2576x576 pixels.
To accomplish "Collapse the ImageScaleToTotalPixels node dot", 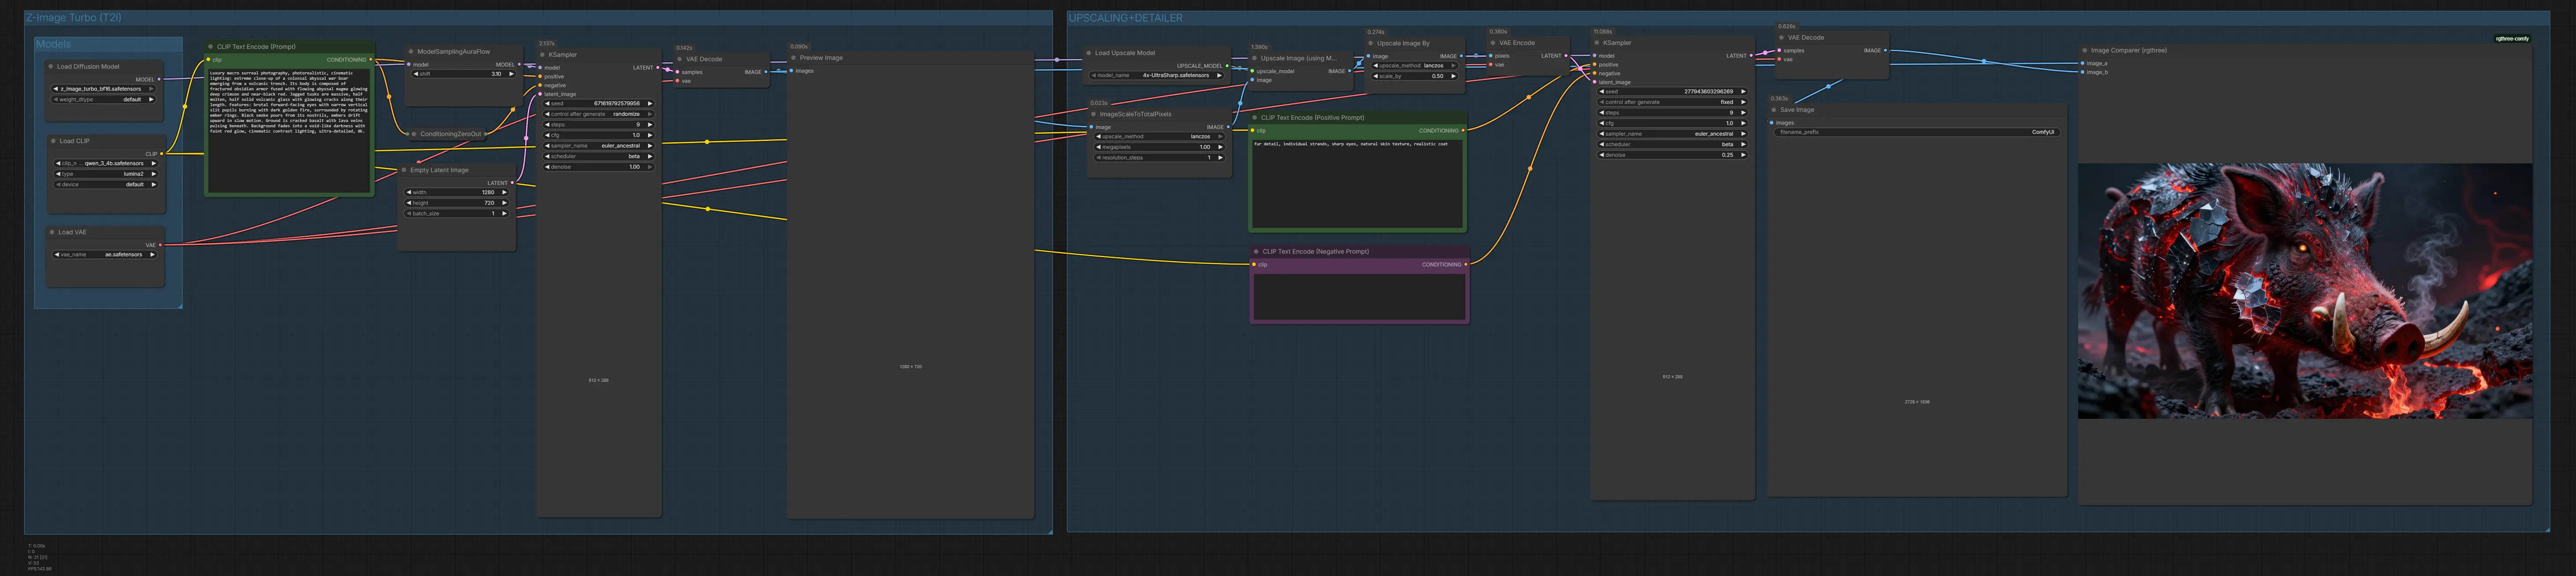I will click(1093, 114).
